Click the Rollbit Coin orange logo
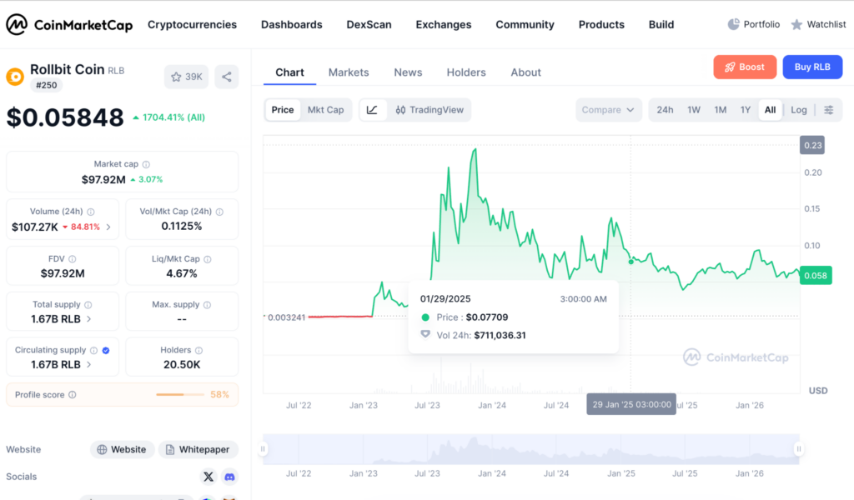The width and height of the screenshot is (854, 500). click(15, 77)
